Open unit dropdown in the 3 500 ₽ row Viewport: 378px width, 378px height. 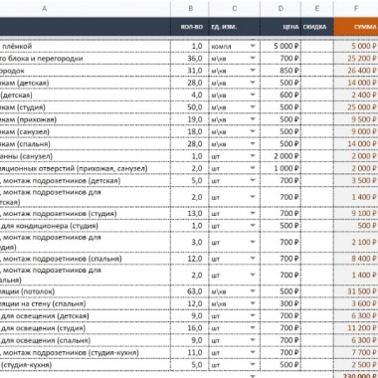[x=253, y=180]
